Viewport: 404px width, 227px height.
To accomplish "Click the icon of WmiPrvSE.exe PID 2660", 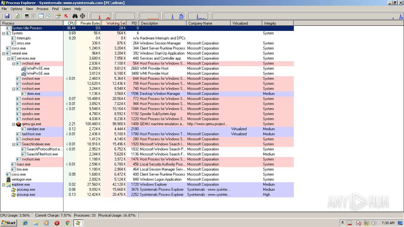I will pos(24,68).
